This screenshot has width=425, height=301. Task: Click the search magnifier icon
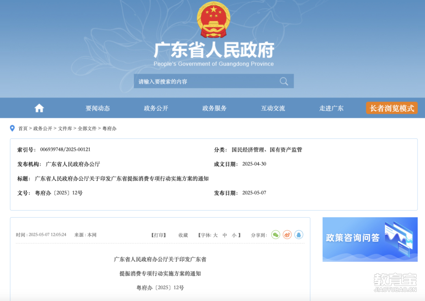(284, 81)
